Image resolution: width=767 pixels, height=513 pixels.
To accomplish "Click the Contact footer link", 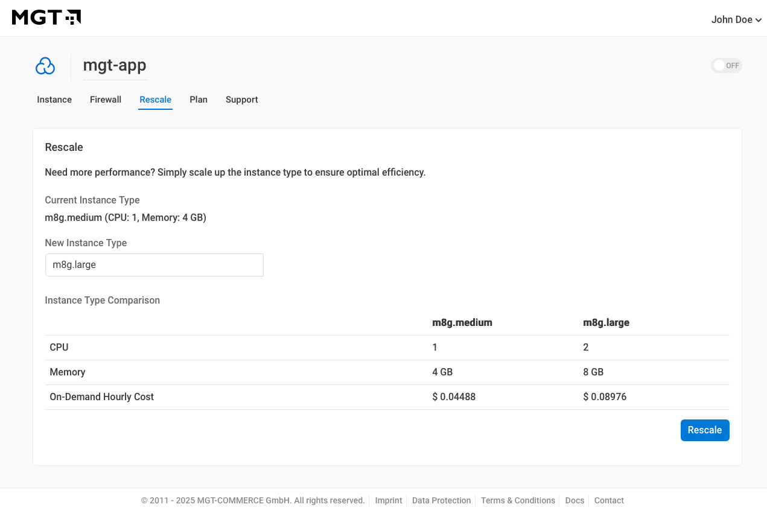I will [609, 501].
